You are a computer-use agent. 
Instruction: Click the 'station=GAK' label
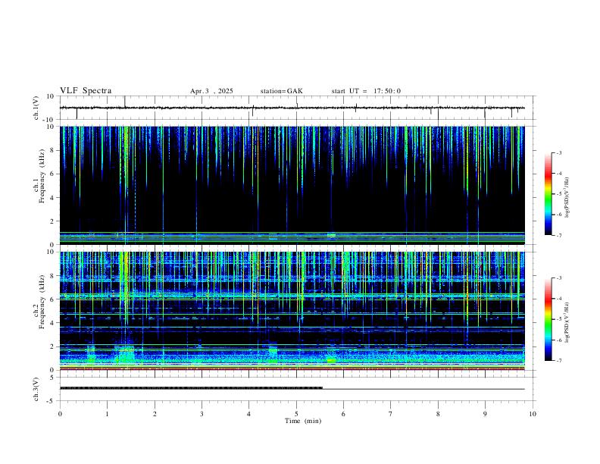(x=281, y=91)
